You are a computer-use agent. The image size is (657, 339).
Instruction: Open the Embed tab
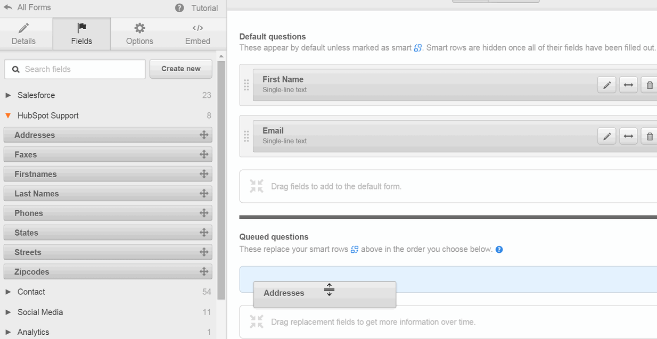[197, 34]
